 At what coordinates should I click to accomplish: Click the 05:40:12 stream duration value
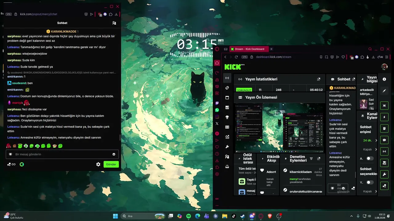click(316, 90)
